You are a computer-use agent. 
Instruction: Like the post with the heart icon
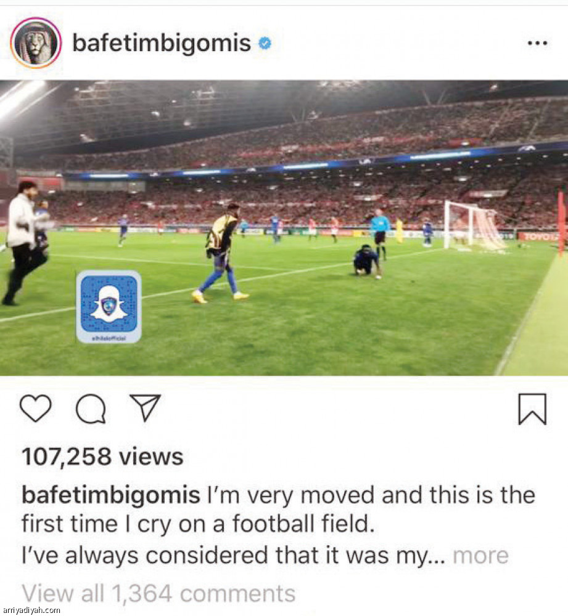(x=35, y=408)
